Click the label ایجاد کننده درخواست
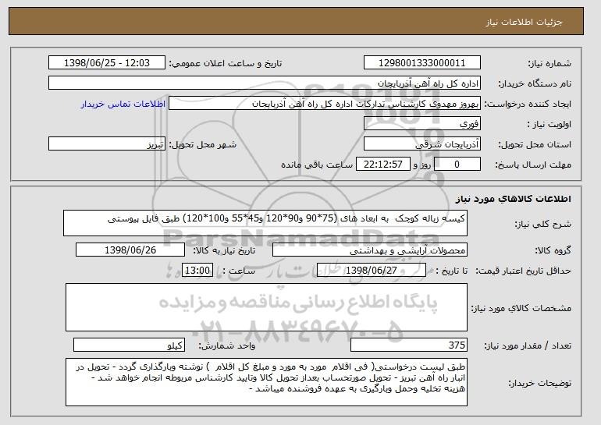The image size is (601, 425). (x=528, y=104)
